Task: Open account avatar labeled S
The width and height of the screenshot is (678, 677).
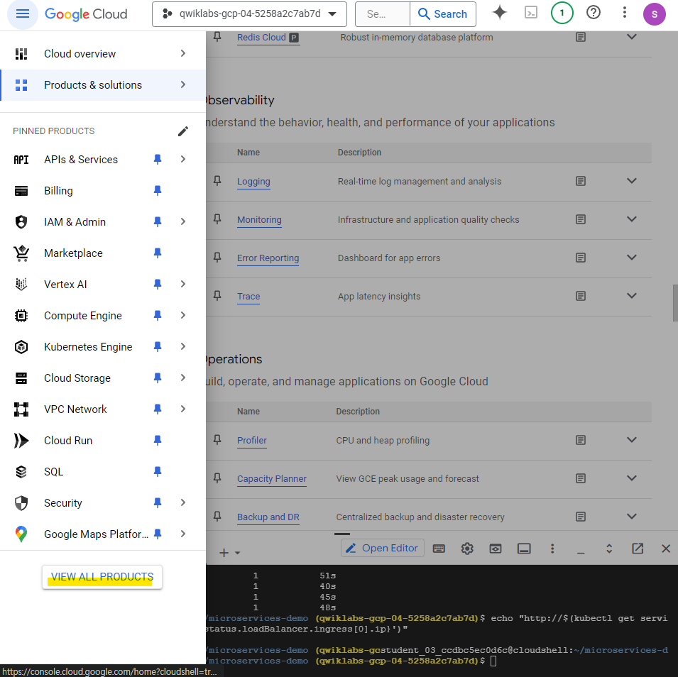Action: coord(655,14)
